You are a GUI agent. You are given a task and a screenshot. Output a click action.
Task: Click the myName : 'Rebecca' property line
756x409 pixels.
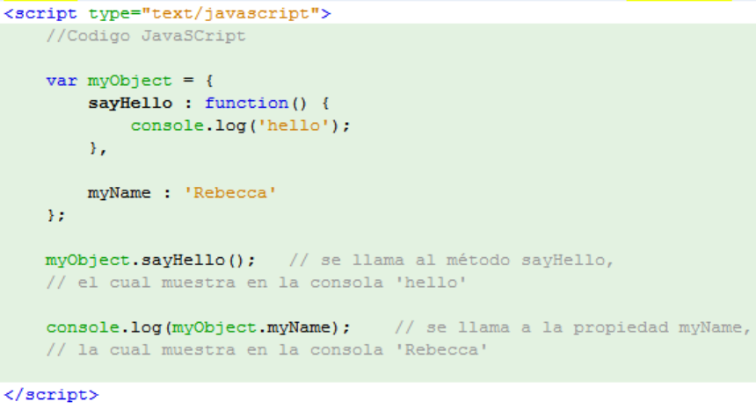[x=182, y=193]
